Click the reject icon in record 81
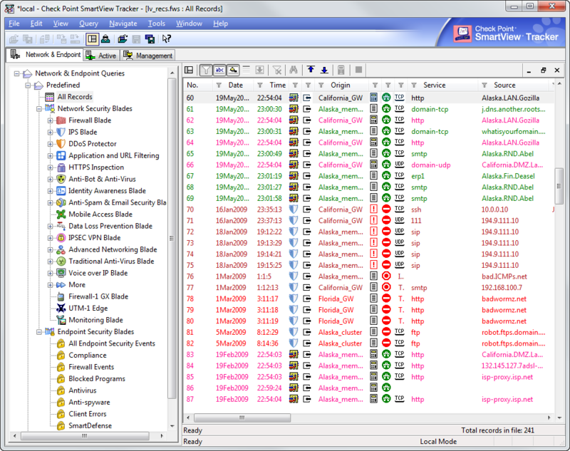Viewport: 570px width, 451px height. [386, 332]
